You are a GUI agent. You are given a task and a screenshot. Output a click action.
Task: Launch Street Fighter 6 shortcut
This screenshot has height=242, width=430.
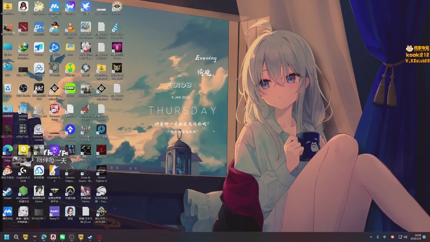point(101,170)
